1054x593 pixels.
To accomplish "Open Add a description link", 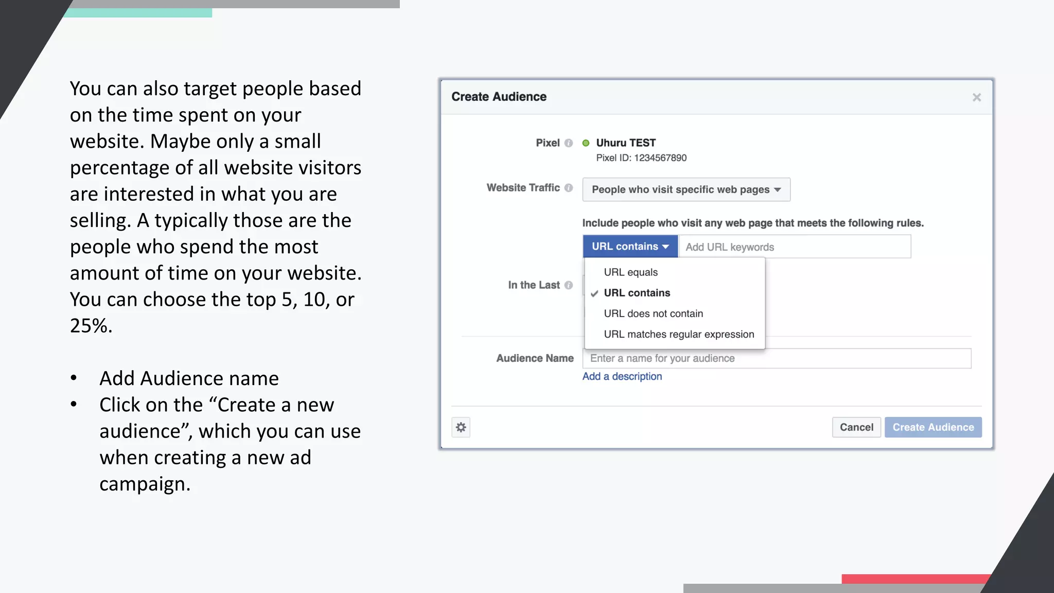I will (622, 376).
